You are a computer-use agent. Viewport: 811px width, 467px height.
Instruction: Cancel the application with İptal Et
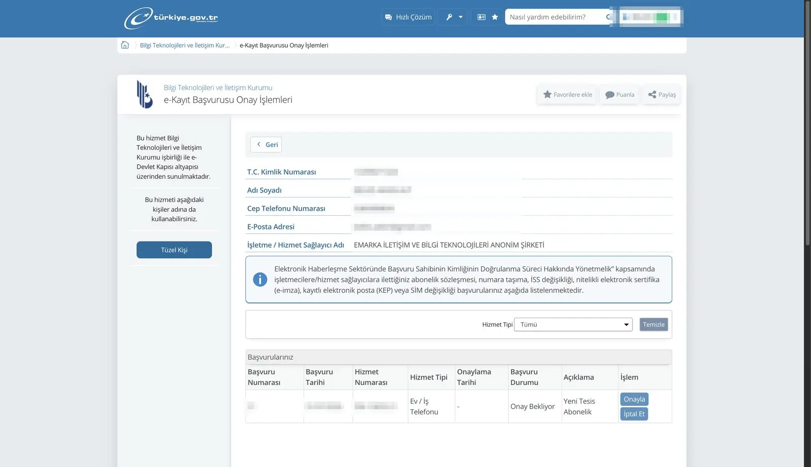coord(634,414)
